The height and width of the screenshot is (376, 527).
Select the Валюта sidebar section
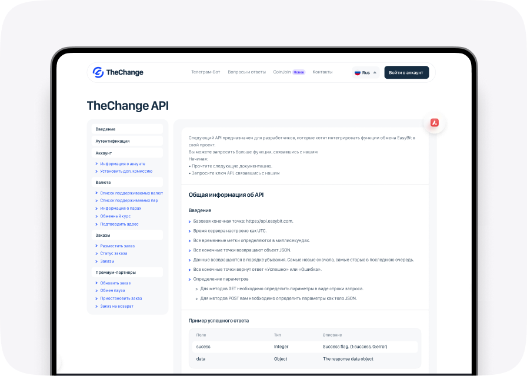tap(127, 182)
